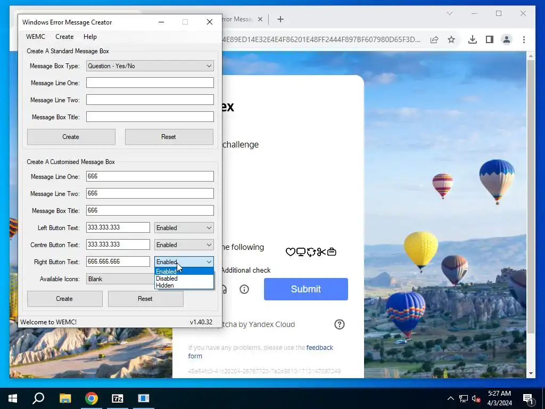Viewport: 545px width, 409px height.
Task: Collapse the Right Button state dropdown
Action: 184,262
